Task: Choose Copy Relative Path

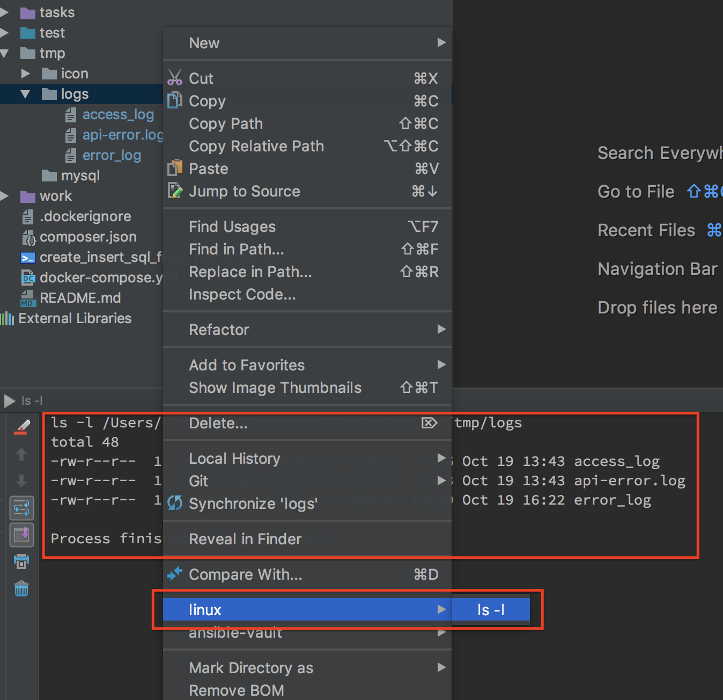Action: click(307, 146)
